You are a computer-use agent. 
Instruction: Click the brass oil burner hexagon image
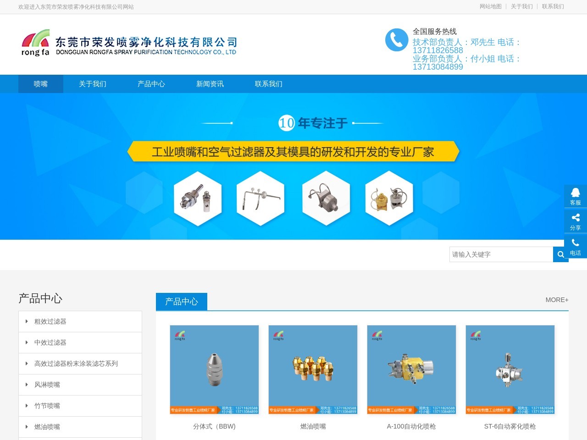(x=389, y=198)
